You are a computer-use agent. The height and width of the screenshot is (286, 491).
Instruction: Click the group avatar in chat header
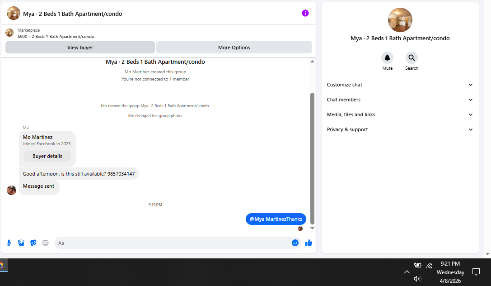(x=14, y=14)
